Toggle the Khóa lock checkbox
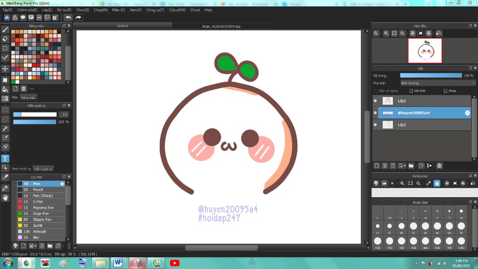 pyautogui.click(x=445, y=91)
